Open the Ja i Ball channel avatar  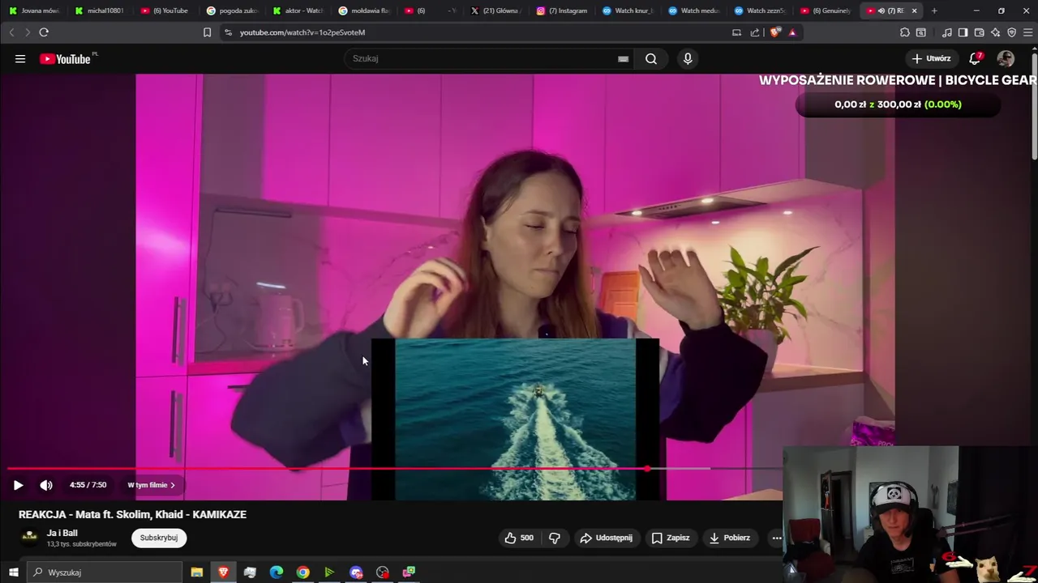coord(29,537)
